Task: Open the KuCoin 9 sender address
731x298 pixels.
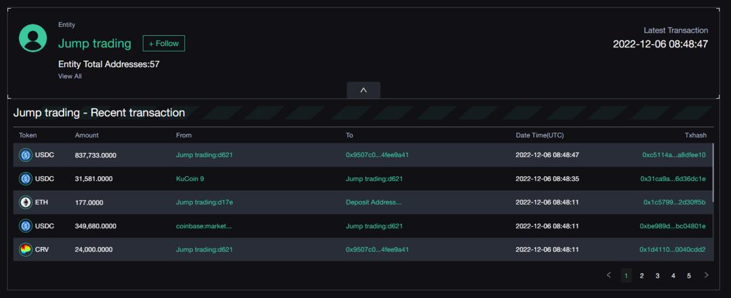Action: tap(190, 179)
